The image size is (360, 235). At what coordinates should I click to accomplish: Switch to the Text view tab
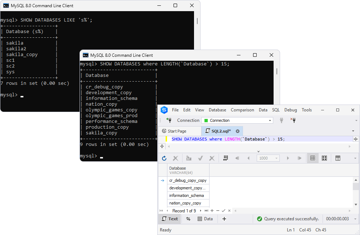pos(170,219)
